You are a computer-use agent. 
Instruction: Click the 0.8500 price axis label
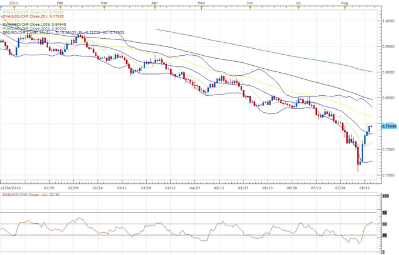click(389, 98)
